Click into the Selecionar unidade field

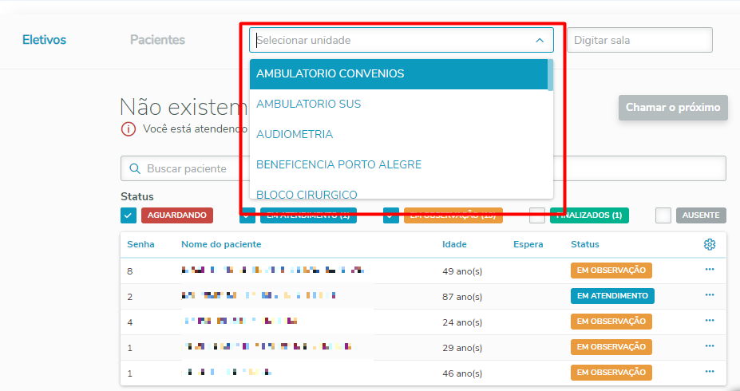pyautogui.click(x=402, y=40)
